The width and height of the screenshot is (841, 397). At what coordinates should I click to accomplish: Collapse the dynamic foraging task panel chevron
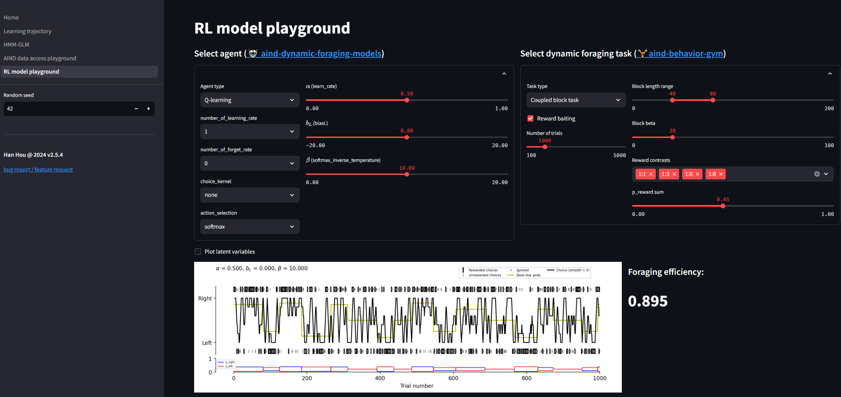pos(830,74)
